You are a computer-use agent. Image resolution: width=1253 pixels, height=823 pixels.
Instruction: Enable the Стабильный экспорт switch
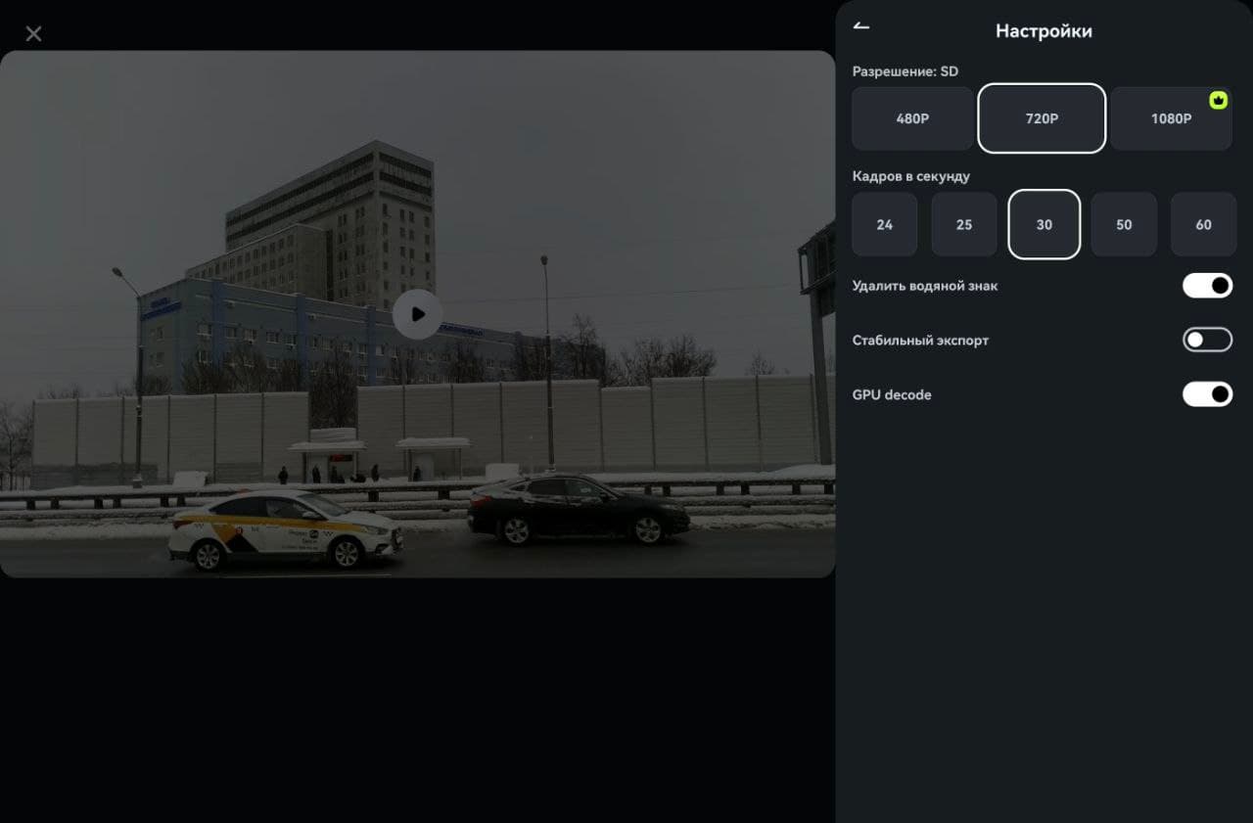[x=1207, y=340]
